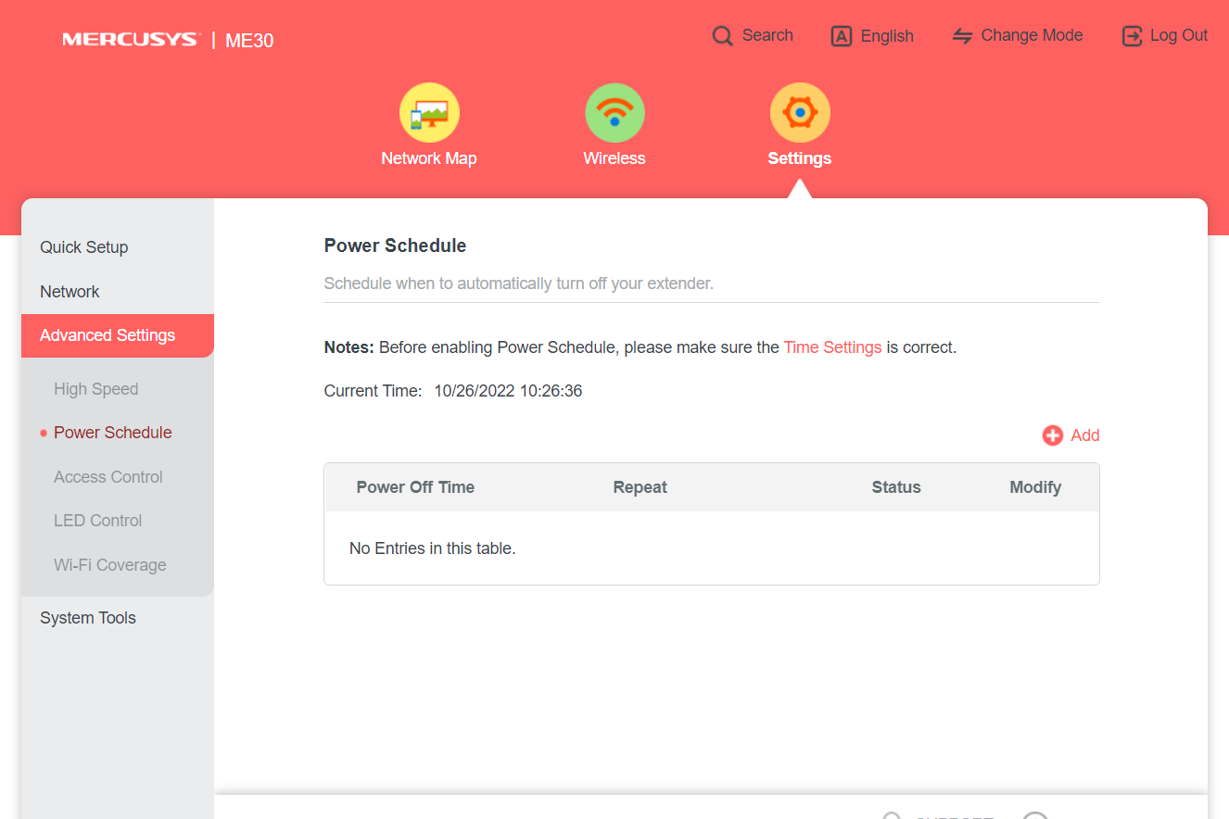This screenshot has height=819, width=1229.
Task: Open the Wireless icon
Action: point(614,113)
